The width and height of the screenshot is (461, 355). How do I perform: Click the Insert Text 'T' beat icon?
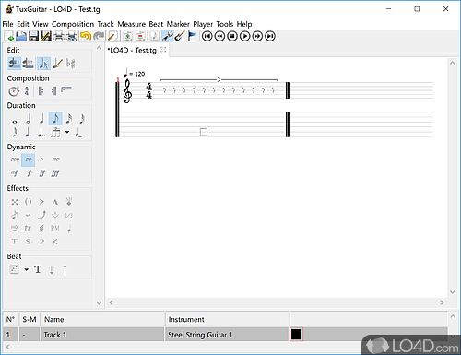(38, 269)
